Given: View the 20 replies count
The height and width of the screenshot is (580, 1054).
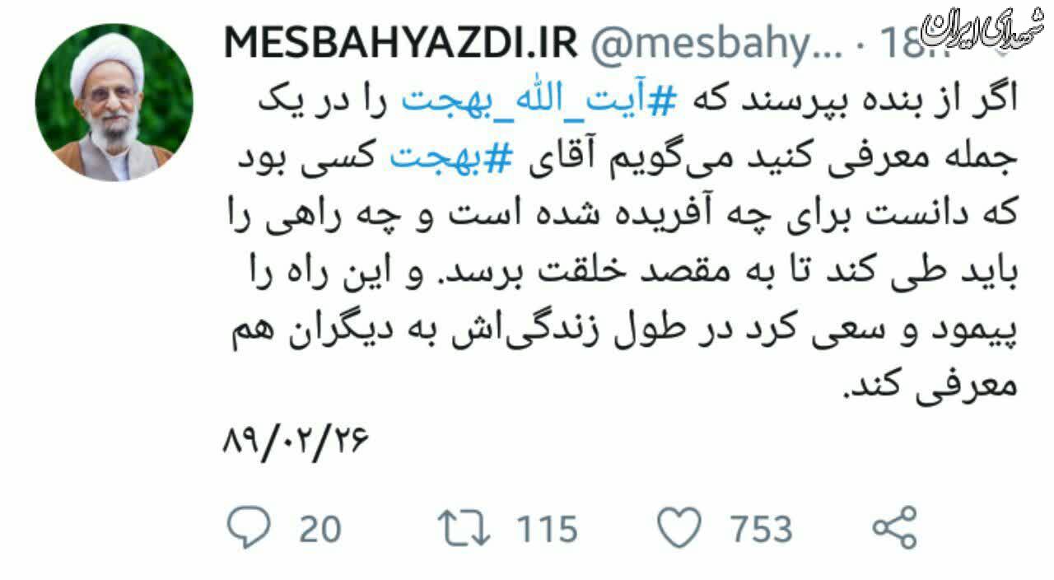Looking at the screenshot, I should (x=320, y=529).
